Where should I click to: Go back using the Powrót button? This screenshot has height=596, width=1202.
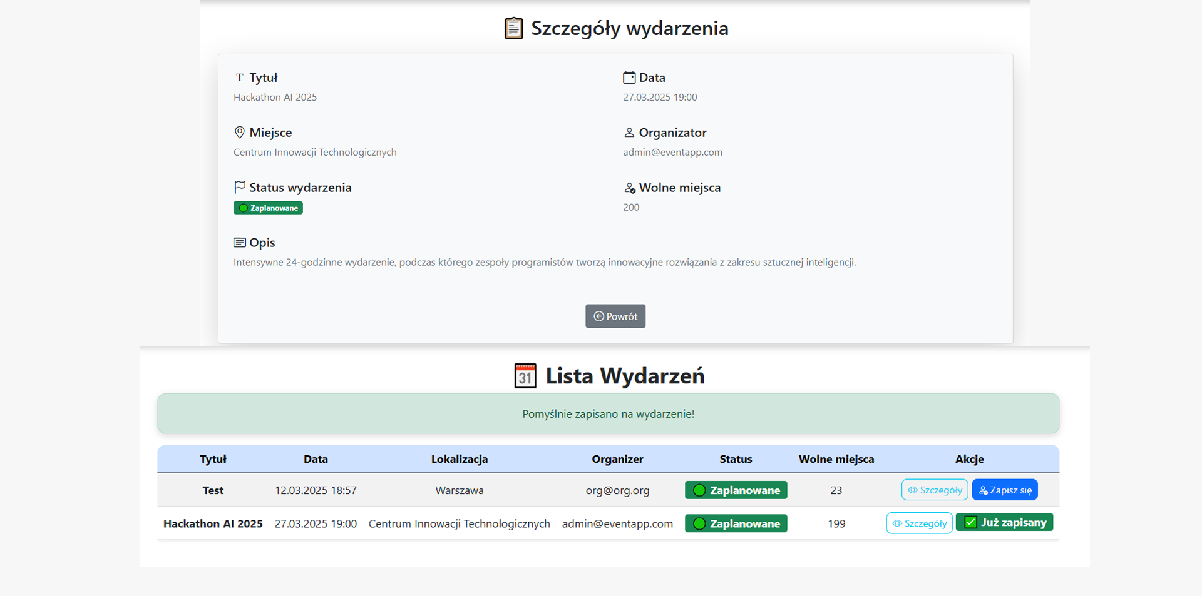(615, 316)
